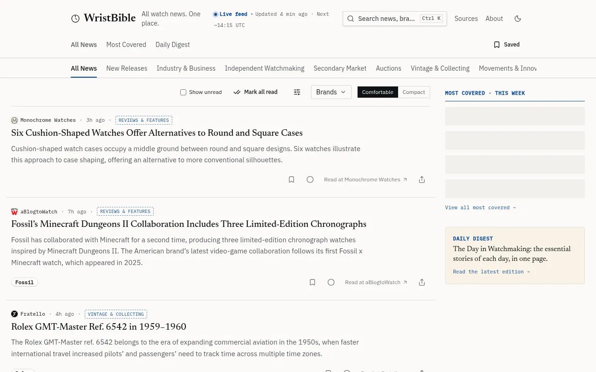Click the Monochrome Watches source icon
The width and height of the screenshot is (596, 372).
click(x=14, y=120)
